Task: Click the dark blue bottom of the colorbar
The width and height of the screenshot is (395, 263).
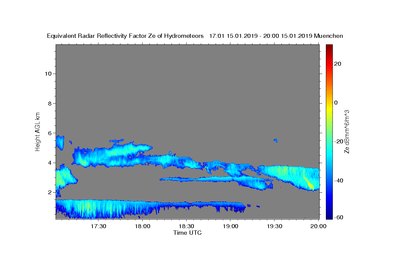Action: coord(329,216)
